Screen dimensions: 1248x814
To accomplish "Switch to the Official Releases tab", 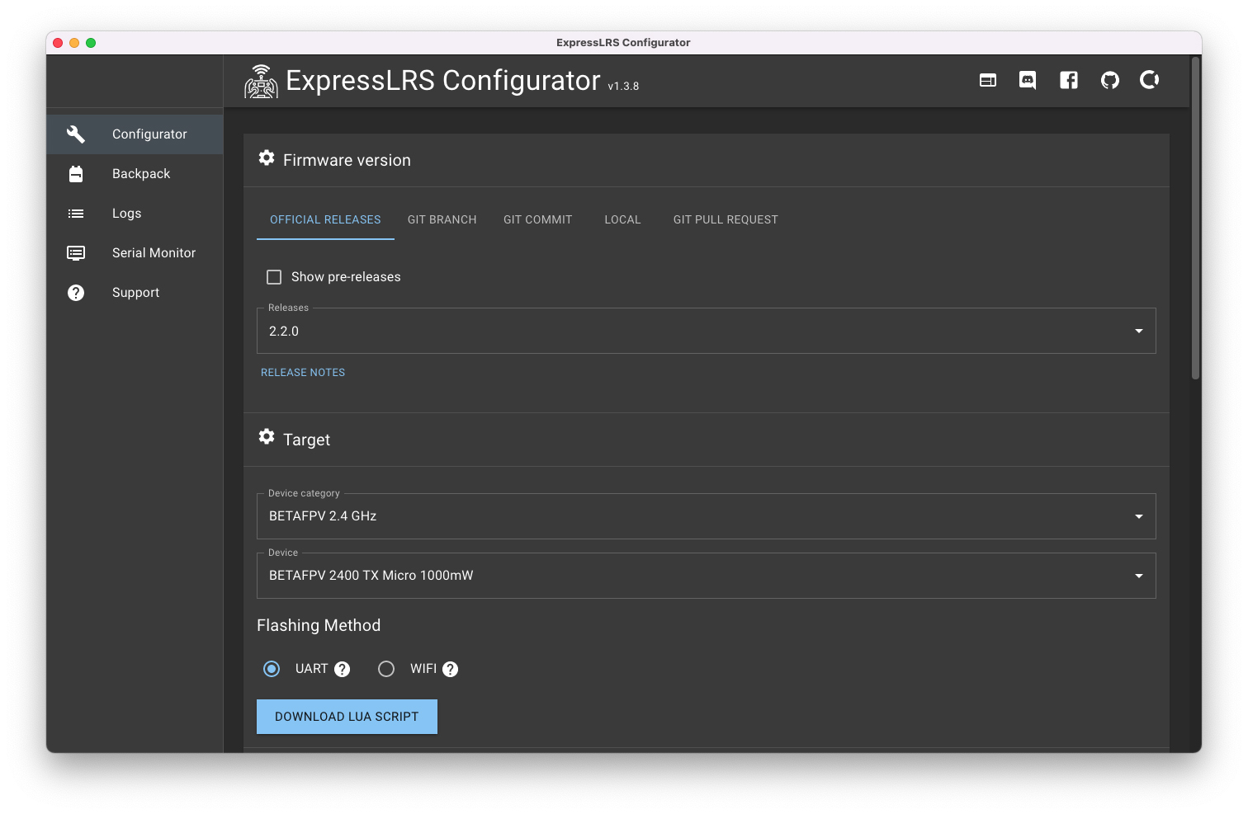I will pyautogui.click(x=325, y=220).
